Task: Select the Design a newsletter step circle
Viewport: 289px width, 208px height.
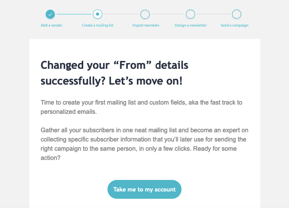Action: click(190, 14)
